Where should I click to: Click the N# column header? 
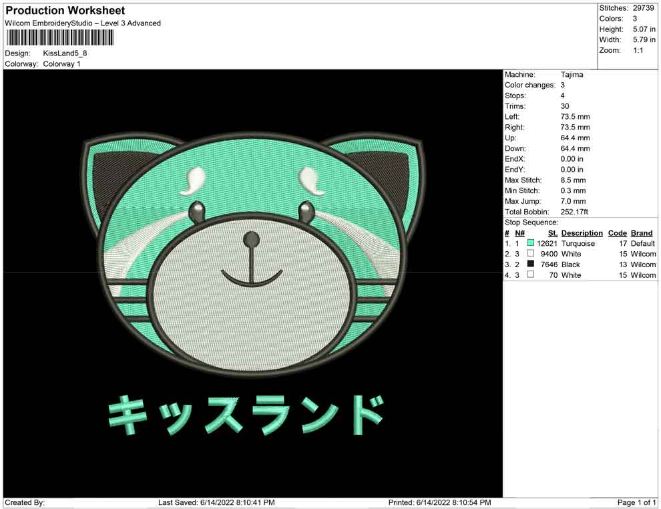[x=519, y=233]
